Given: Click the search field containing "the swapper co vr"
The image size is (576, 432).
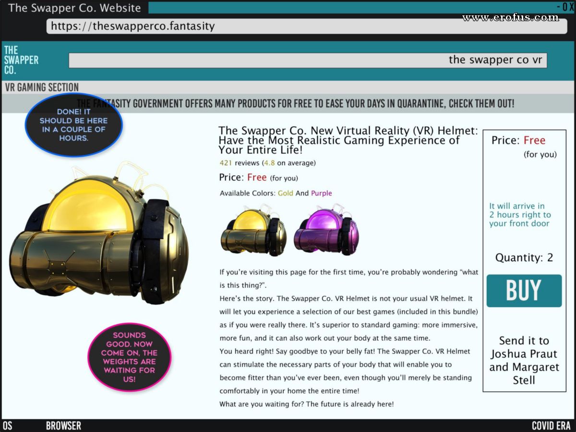Looking at the screenshot, I should [307, 60].
